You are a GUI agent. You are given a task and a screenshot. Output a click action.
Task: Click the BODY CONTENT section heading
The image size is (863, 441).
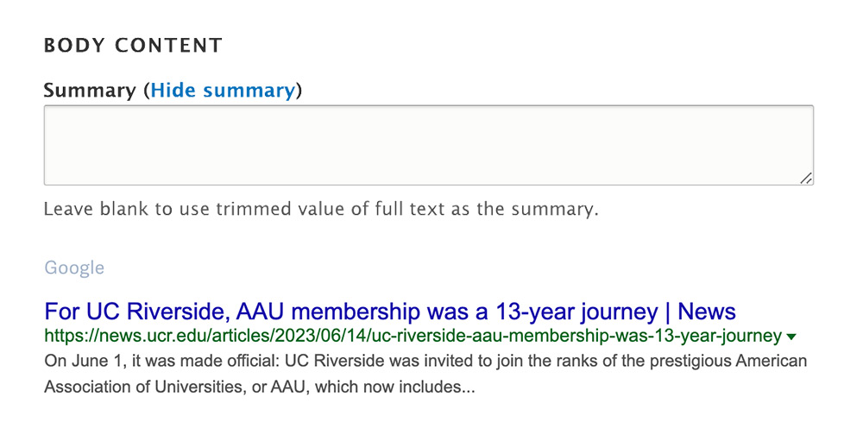(133, 45)
